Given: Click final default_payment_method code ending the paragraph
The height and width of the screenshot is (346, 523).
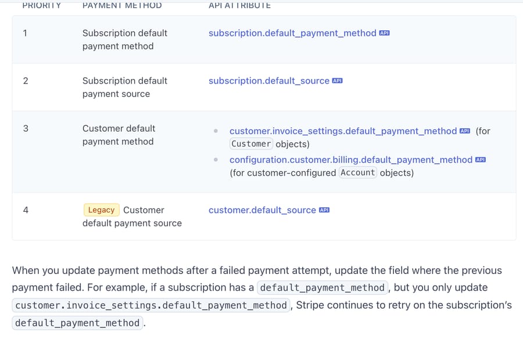Looking at the screenshot, I should [77, 323].
